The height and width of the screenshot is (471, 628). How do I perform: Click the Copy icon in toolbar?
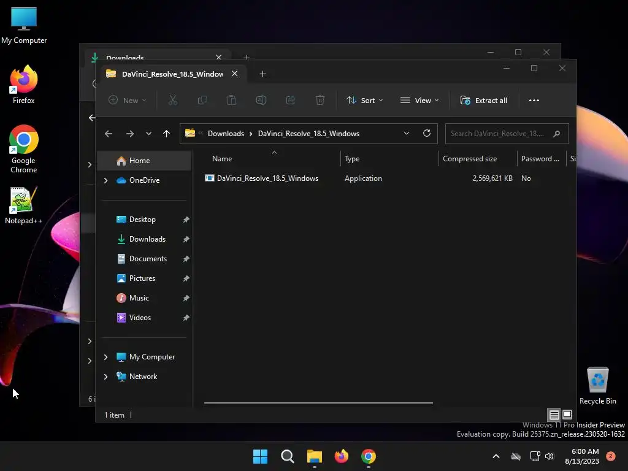(202, 100)
